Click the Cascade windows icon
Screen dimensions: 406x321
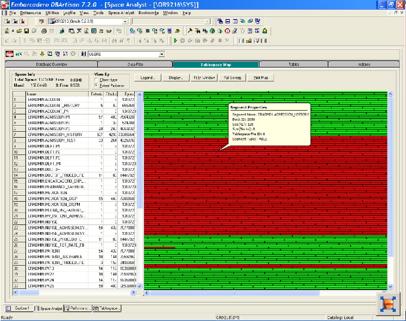tap(220, 21)
